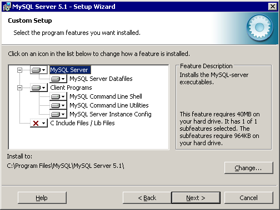Select MySQL Server Instance Config item

pyautogui.click(x=111, y=114)
